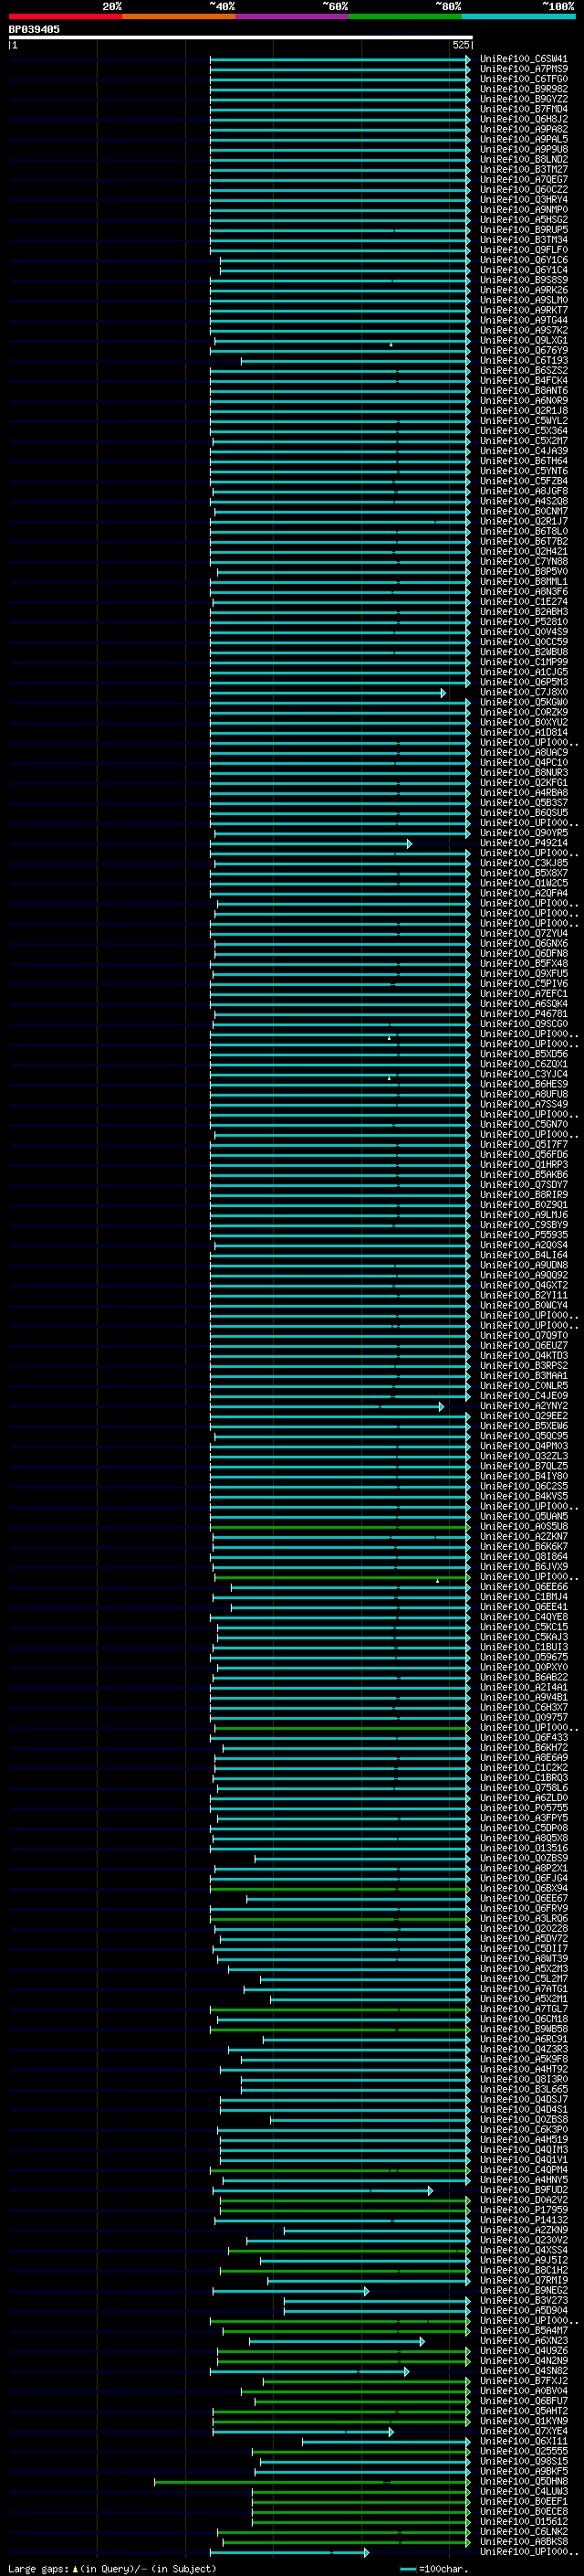The height and width of the screenshot is (2576, 584).
Task: Click the =100char. scale legend
Action: pyautogui.click(x=433, y=2568)
